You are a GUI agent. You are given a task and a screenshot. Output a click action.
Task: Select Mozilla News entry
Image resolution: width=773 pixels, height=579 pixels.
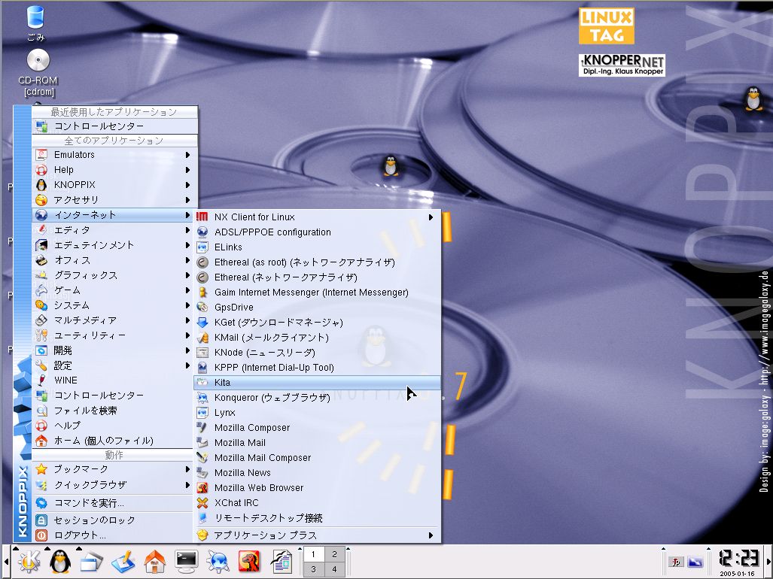[x=317, y=473]
